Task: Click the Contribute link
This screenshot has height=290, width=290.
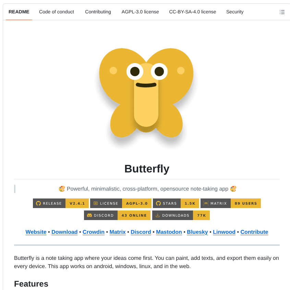Action: pyautogui.click(x=254, y=232)
